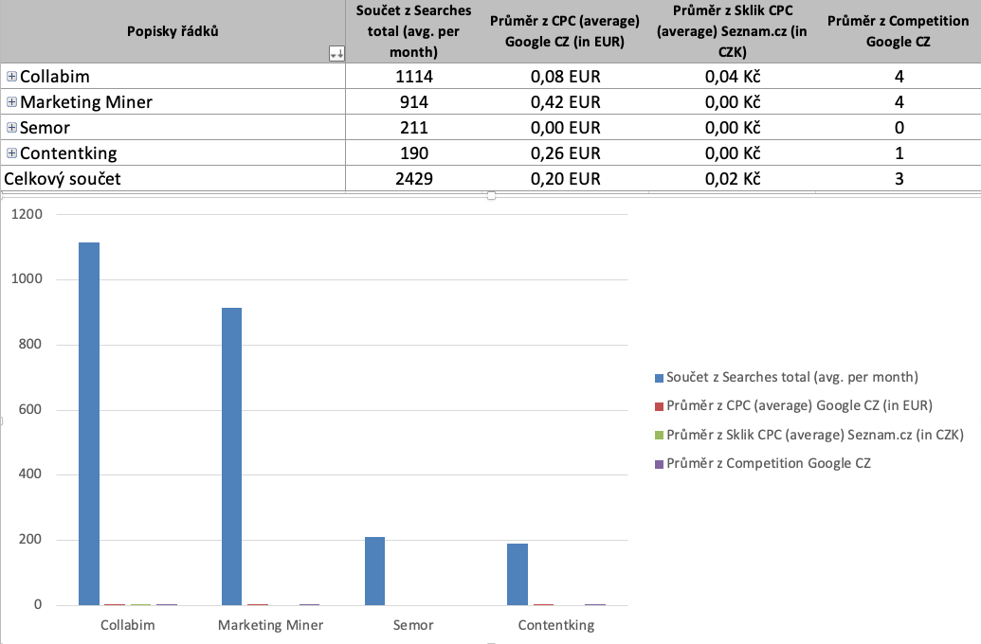The width and height of the screenshot is (981, 644).
Task: Click the blue Semor bar in chart
Action: pyautogui.click(x=374, y=571)
